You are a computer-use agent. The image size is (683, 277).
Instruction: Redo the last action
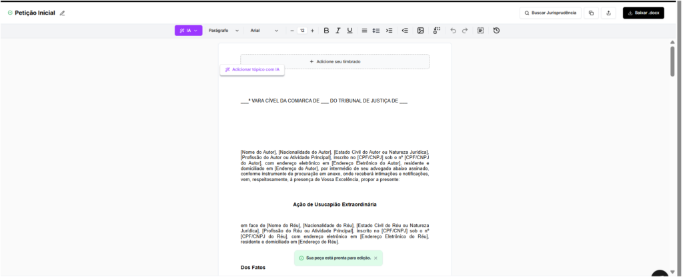point(465,31)
